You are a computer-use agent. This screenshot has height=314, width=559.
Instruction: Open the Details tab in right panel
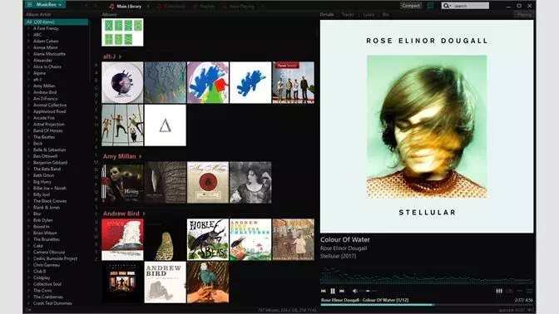(327, 15)
